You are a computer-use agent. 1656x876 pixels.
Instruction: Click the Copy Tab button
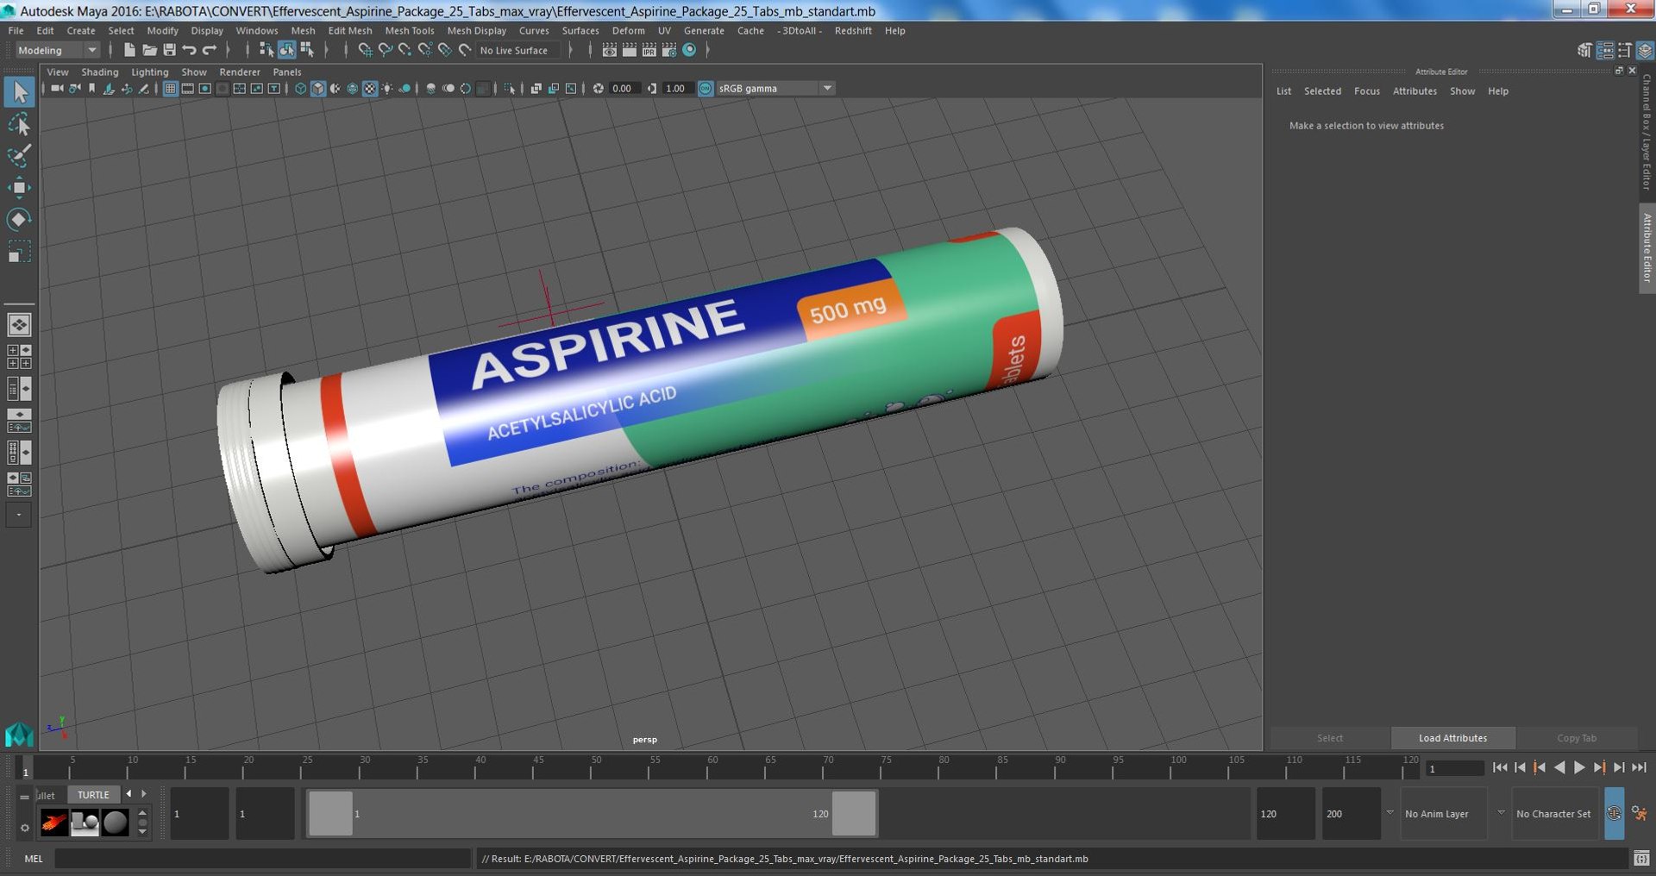1577,738
